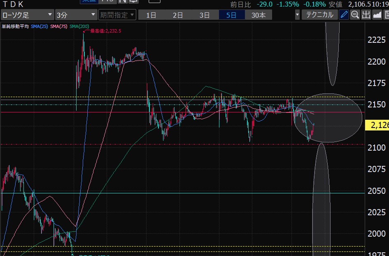The height and width of the screenshot is (256, 389).
Task: Click the N news icon
Action: [123, 2]
